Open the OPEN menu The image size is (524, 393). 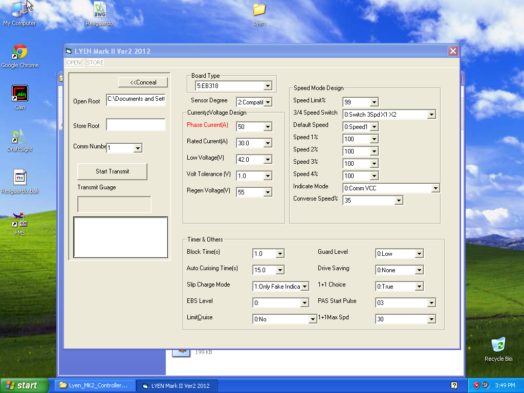(74, 62)
